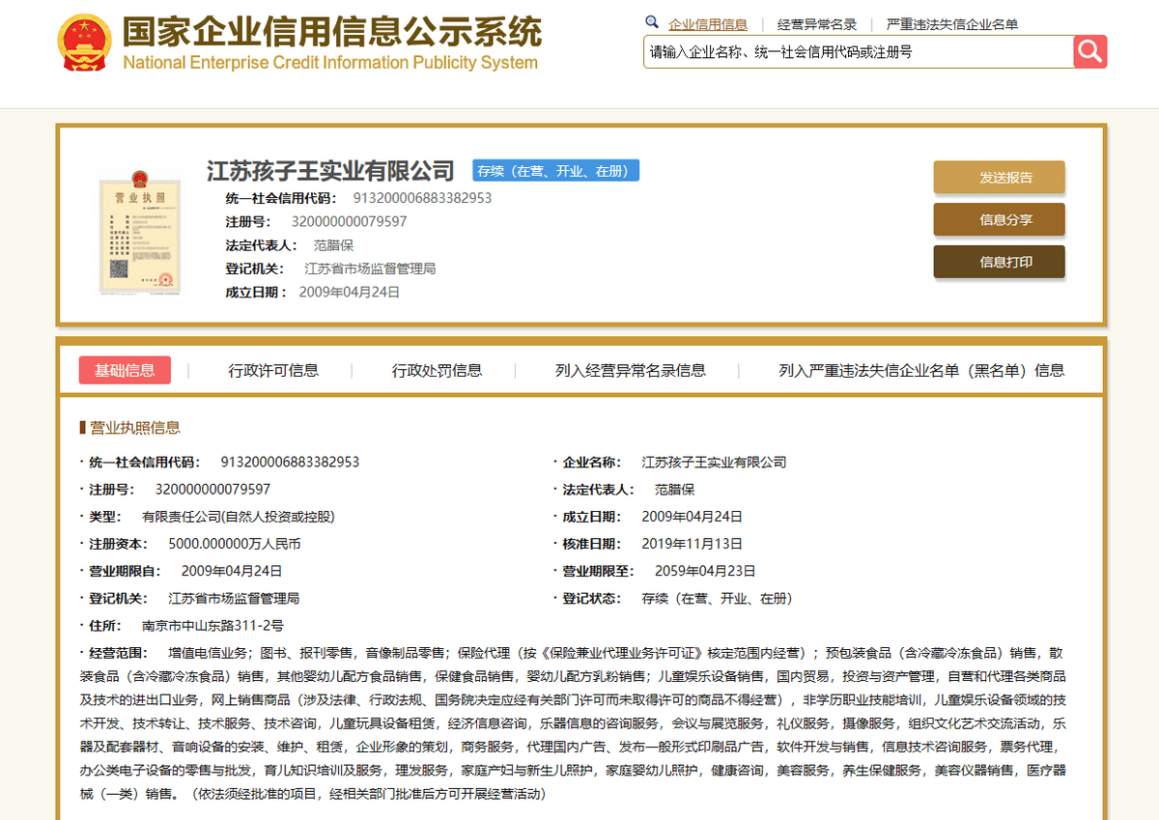Click the 信息分享 button

(x=999, y=220)
